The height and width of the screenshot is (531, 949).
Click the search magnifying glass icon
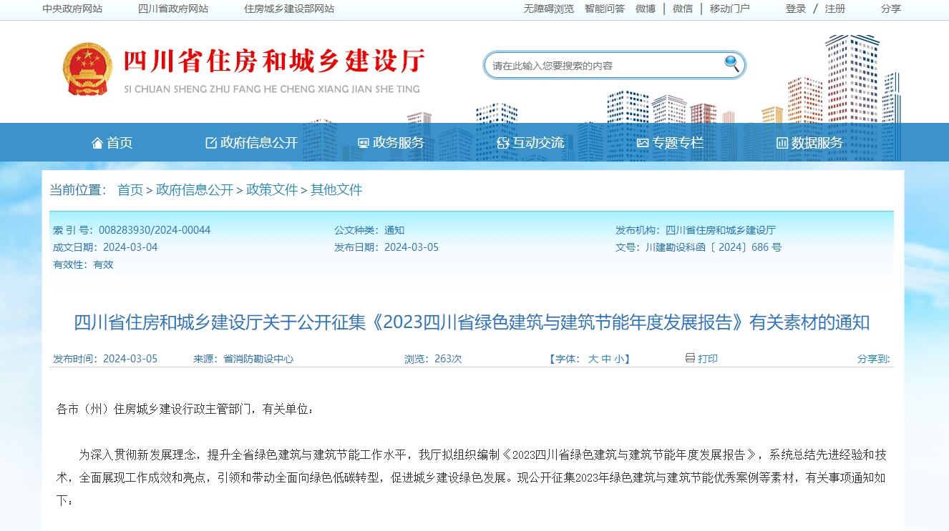(731, 64)
